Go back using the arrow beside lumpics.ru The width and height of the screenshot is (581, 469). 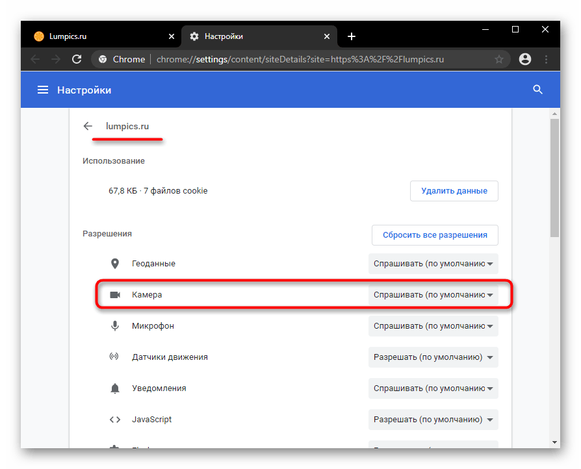88,126
